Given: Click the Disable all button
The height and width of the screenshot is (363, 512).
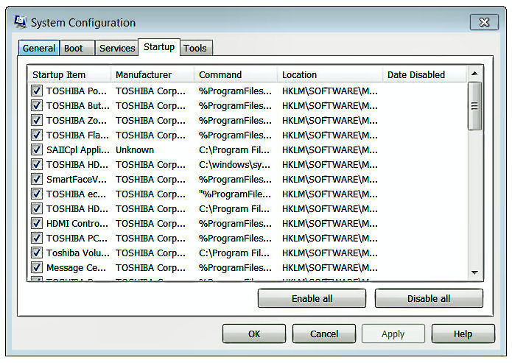Looking at the screenshot, I should click(429, 298).
